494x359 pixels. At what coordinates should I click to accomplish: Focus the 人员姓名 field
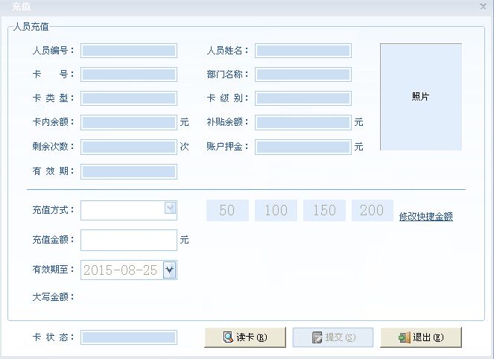coord(303,51)
